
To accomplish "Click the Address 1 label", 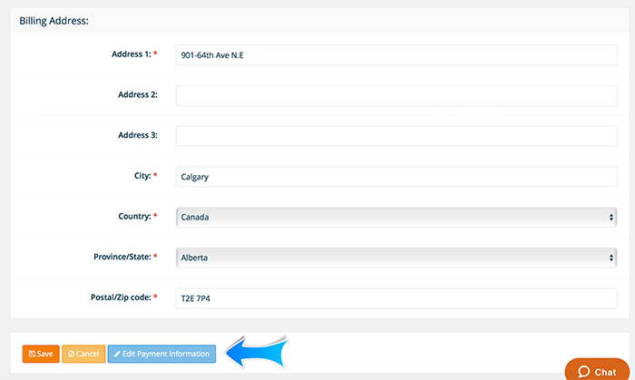I will (x=132, y=54).
